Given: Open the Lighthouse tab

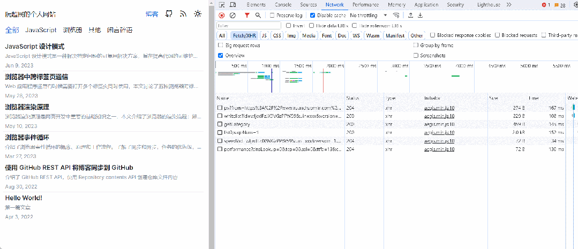Looking at the screenshot, I should click(489, 5).
